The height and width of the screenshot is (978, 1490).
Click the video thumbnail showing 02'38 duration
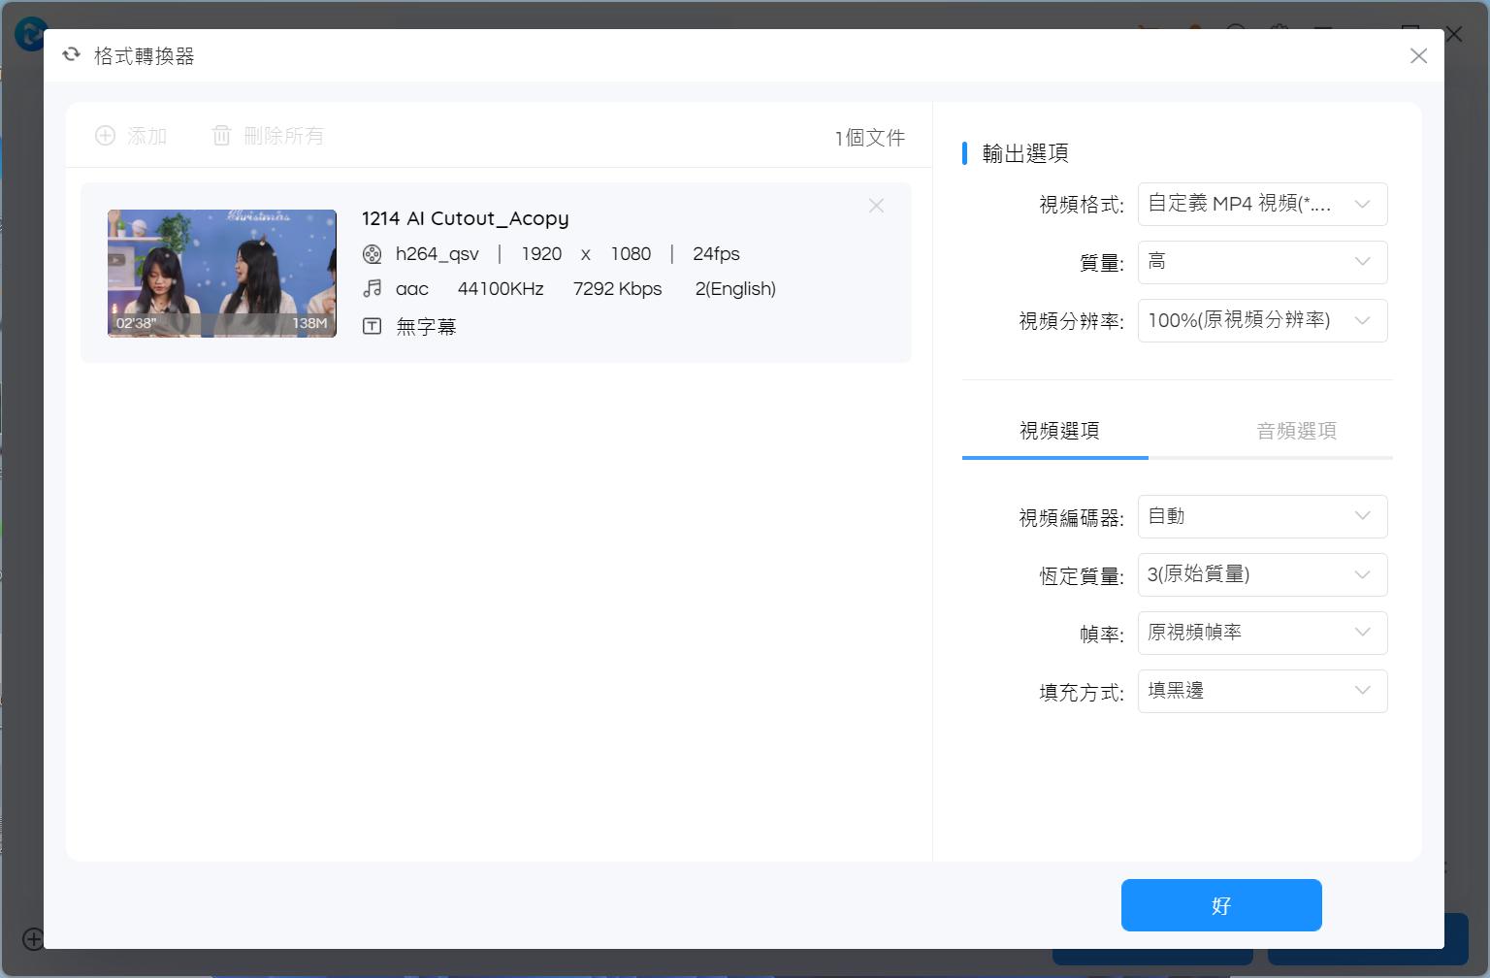click(x=221, y=273)
